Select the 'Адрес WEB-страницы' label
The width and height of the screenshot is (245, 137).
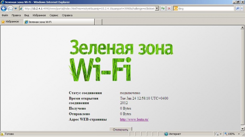click(x=88, y=119)
